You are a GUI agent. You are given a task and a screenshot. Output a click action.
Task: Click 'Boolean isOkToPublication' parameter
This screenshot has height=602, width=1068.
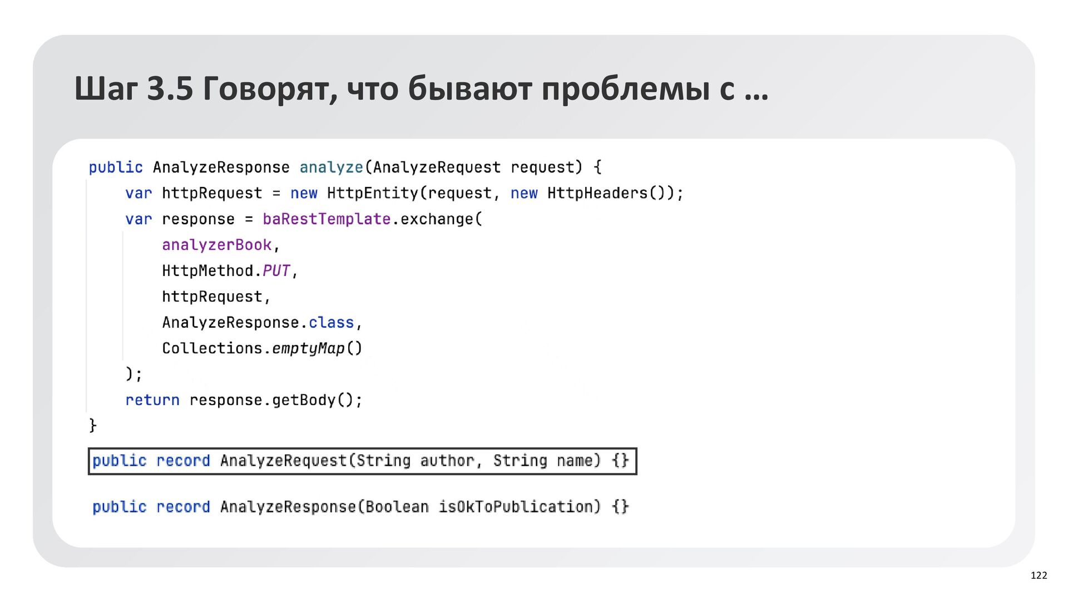tap(480, 507)
